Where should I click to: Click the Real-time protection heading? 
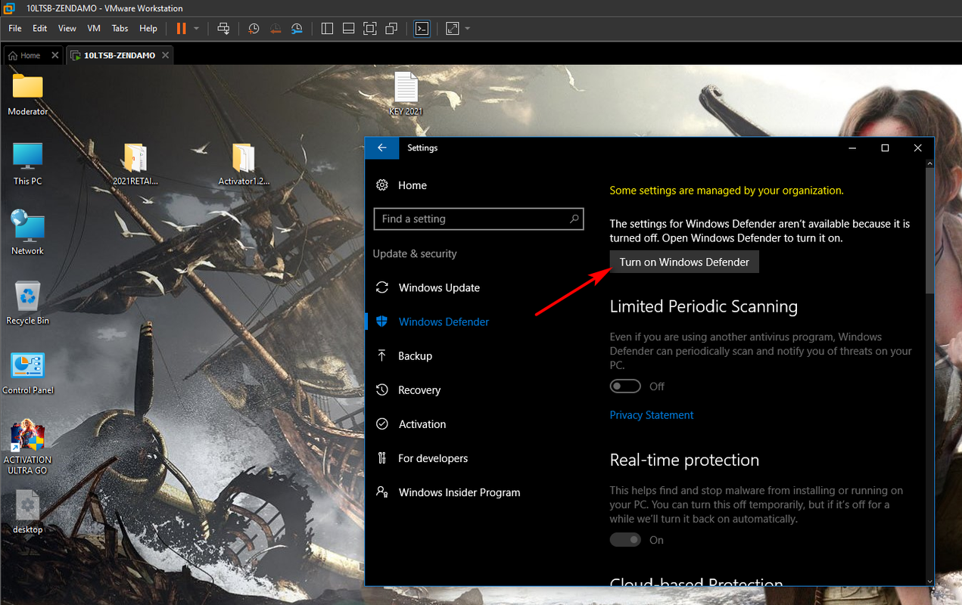(x=684, y=460)
